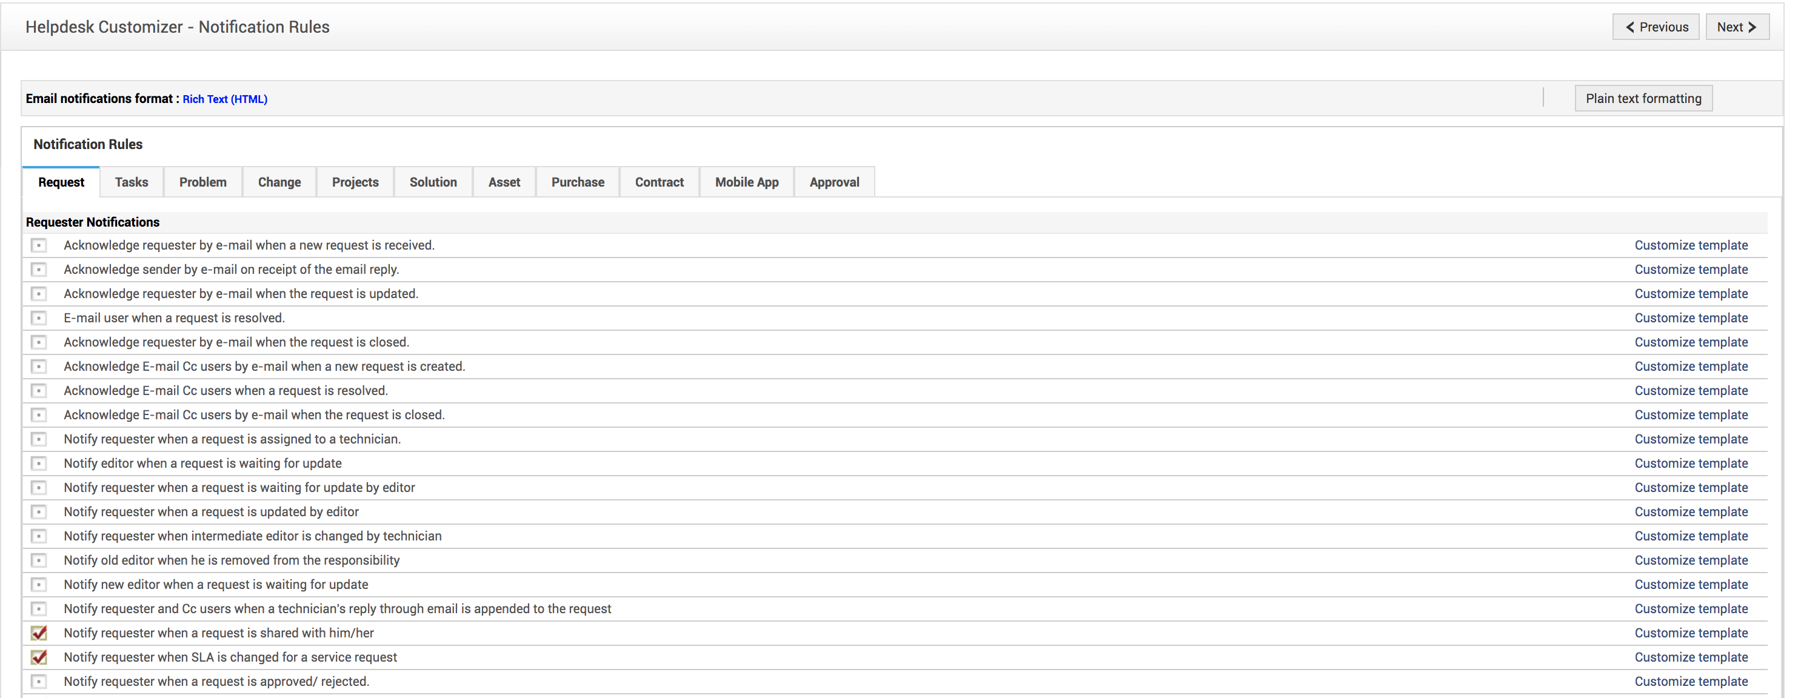The height and width of the screenshot is (698, 1798).
Task: Open the Rich Text (HTML) link
Action: click(x=225, y=99)
